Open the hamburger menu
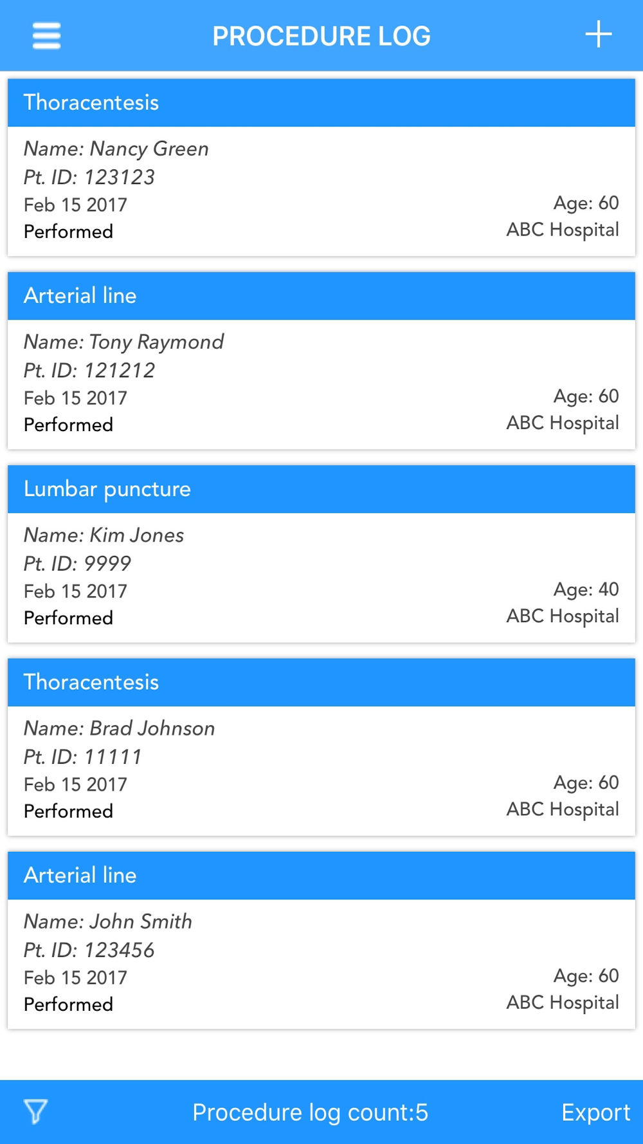 tap(46, 35)
